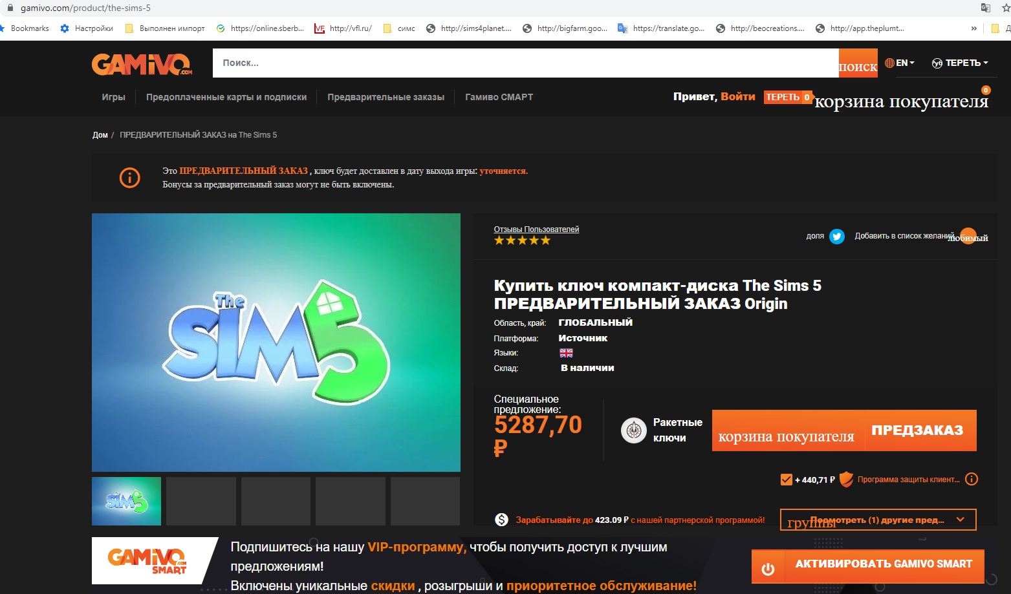Show more bookmarks with the chevron
Screen dimensions: 1011x594
pyautogui.click(x=973, y=28)
